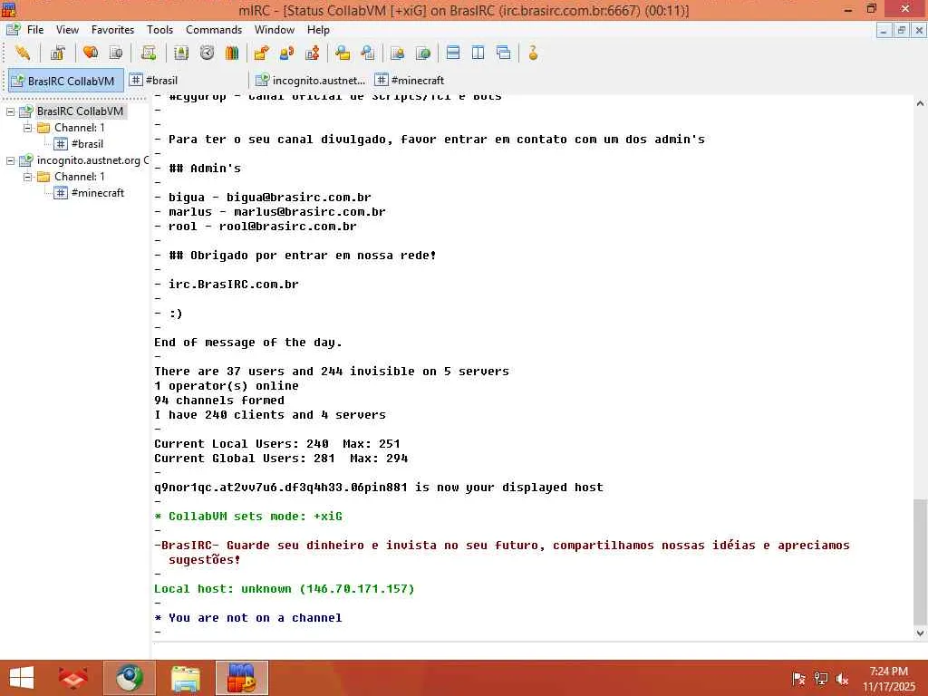The width and height of the screenshot is (928, 696).
Task: Open Favorites via the heart toolbar icon
Action: (x=91, y=53)
